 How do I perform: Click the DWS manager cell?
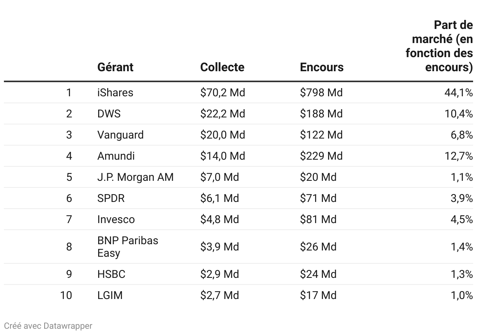click(109, 114)
